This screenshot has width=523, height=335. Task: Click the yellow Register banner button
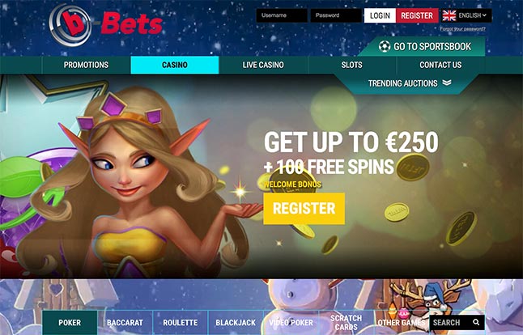coord(304,208)
